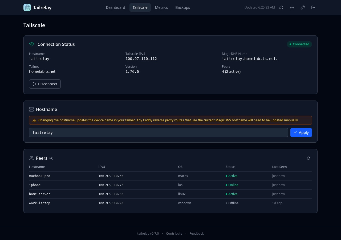Click the Connected status badge

click(x=299, y=44)
